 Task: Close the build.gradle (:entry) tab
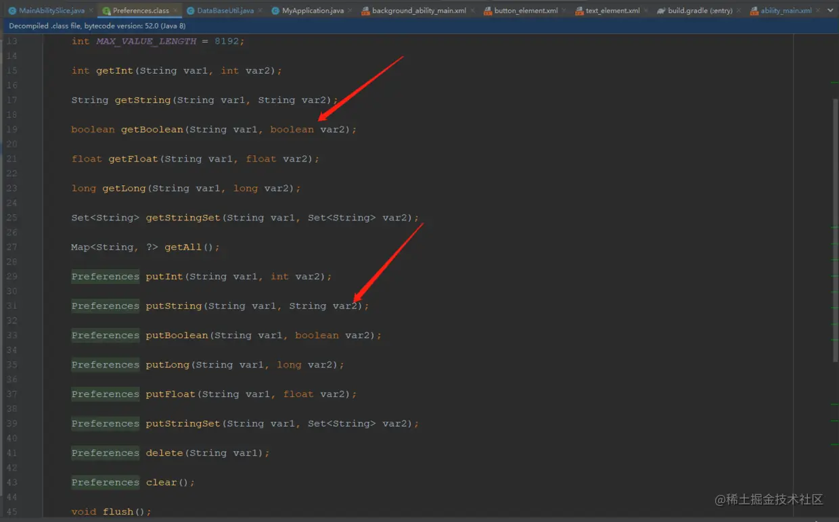click(x=739, y=11)
